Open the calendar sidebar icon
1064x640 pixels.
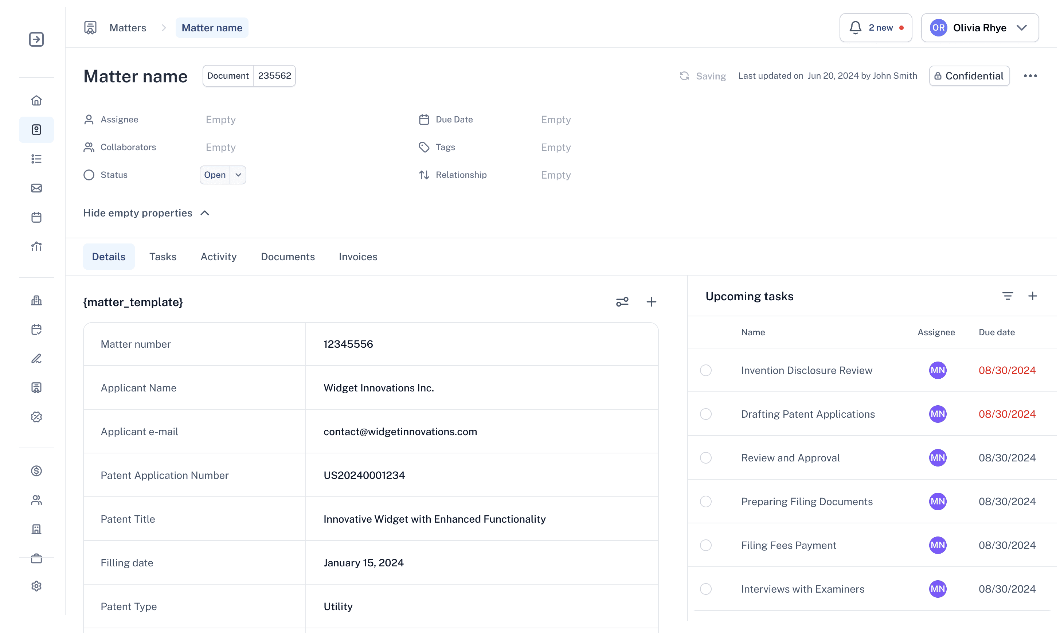(36, 217)
